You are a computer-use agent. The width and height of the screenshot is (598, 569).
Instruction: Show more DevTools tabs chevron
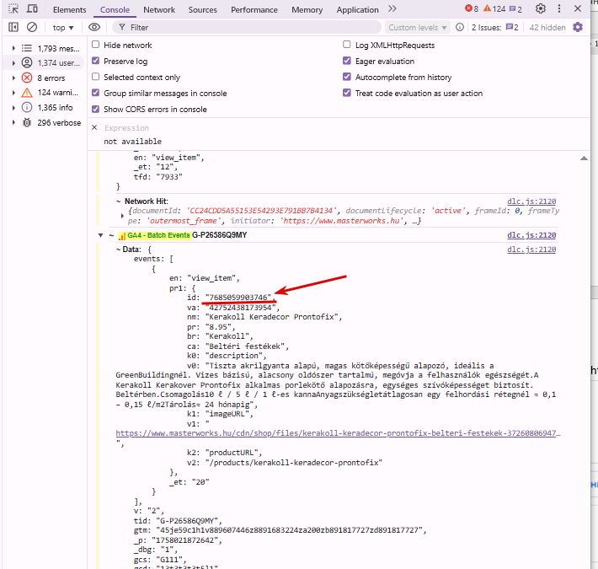coord(392,8)
